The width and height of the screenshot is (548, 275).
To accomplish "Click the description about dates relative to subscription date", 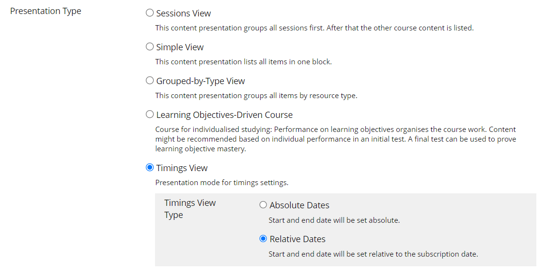I will (373, 254).
